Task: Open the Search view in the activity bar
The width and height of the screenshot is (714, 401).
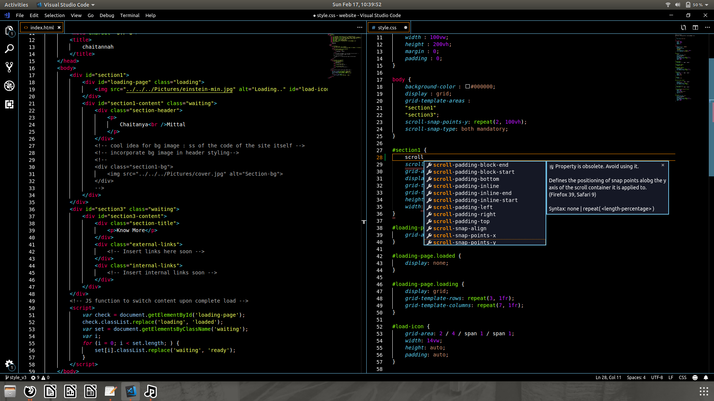Action: [9, 48]
